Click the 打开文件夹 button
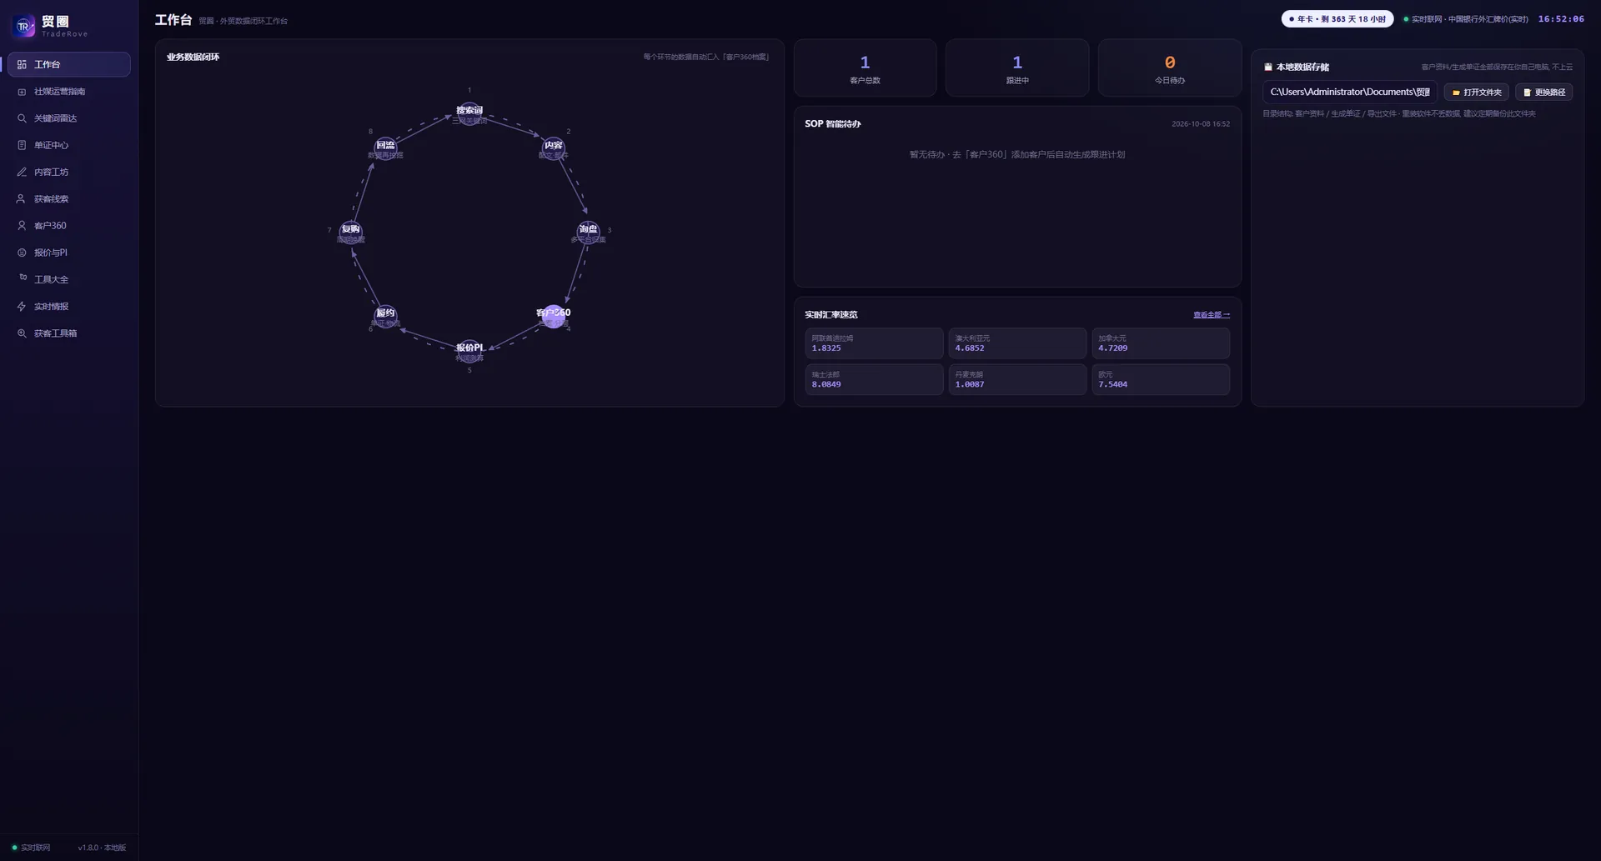The width and height of the screenshot is (1601, 861). coord(1477,93)
